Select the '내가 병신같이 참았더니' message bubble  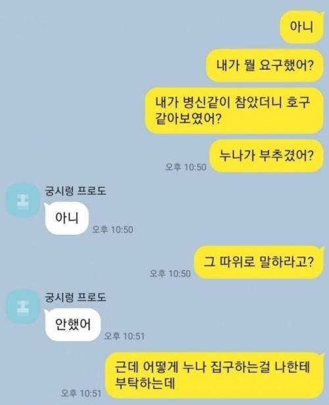click(x=234, y=111)
